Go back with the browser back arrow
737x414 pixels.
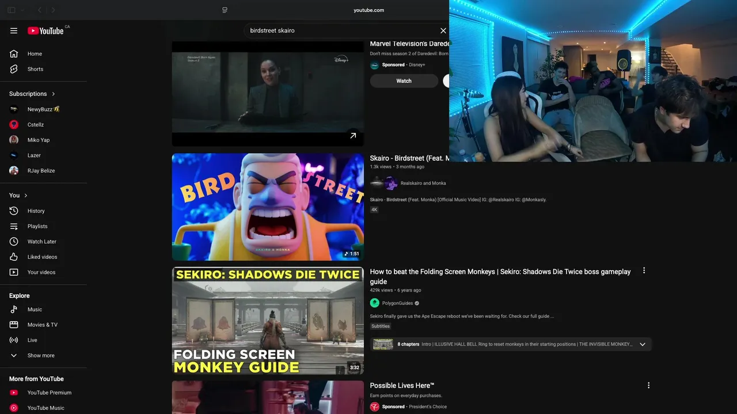tap(40, 10)
